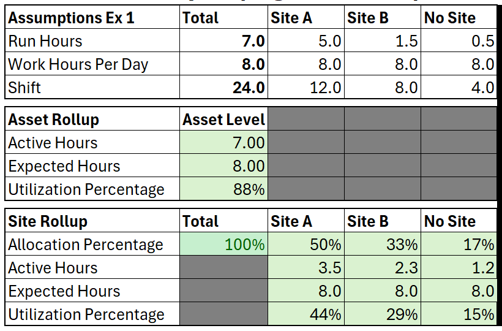The image size is (502, 331).
Task: Click Site A allocation 50% cell
Action: point(305,244)
